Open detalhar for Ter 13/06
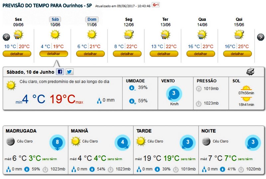The width and height of the screenshot is (266, 179). pos(164,54)
